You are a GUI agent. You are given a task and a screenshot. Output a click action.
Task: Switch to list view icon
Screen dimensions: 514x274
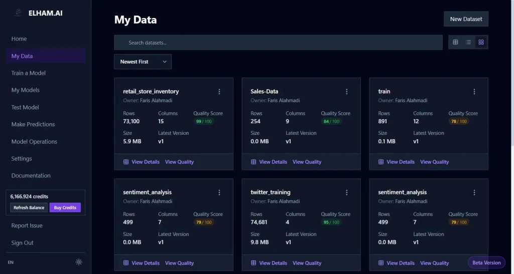[x=468, y=42]
